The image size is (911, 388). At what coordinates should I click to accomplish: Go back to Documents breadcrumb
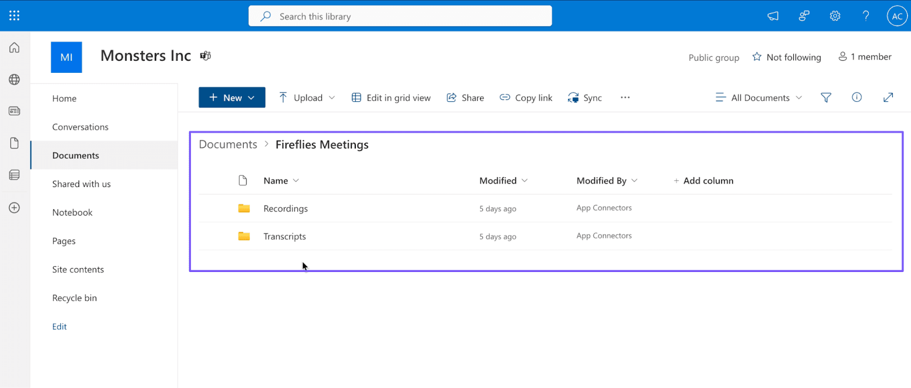pyautogui.click(x=228, y=145)
